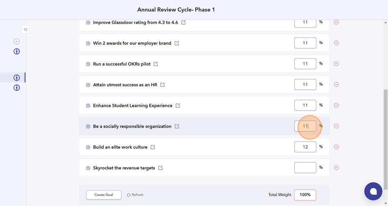The width and height of the screenshot is (388, 206).
Task: Remove the Attain utmost success as an HR goal
Action: pos(336,85)
